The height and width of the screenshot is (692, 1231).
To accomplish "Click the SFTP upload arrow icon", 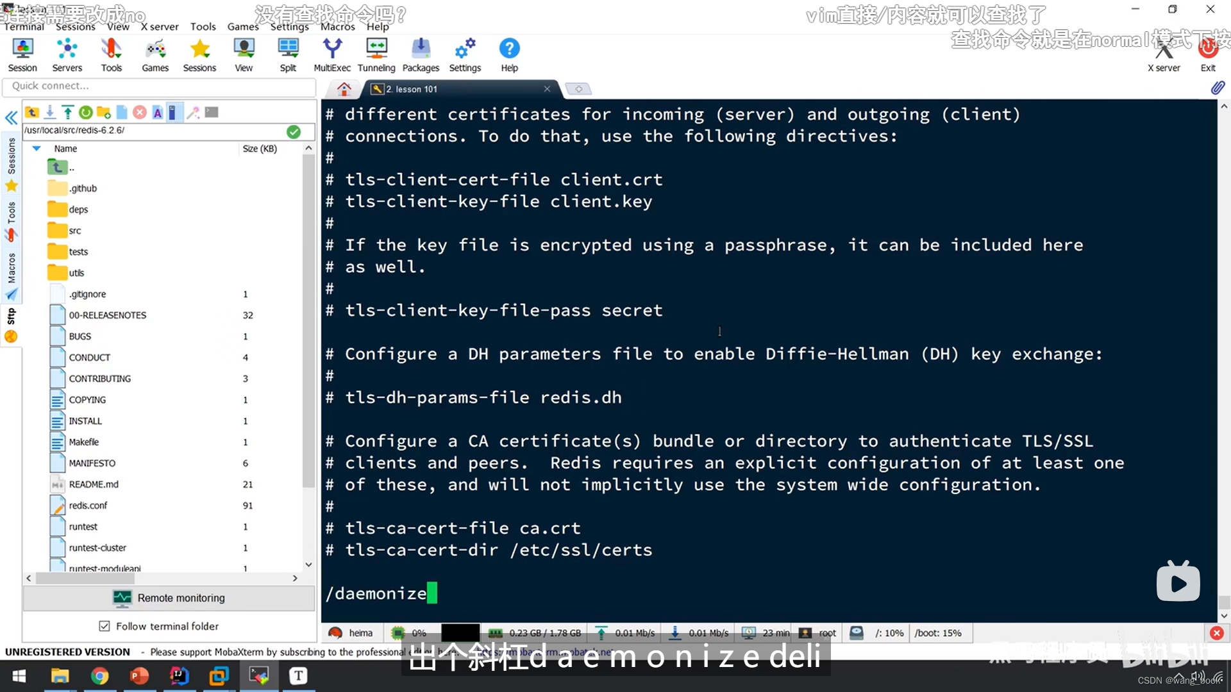I will [x=67, y=113].
